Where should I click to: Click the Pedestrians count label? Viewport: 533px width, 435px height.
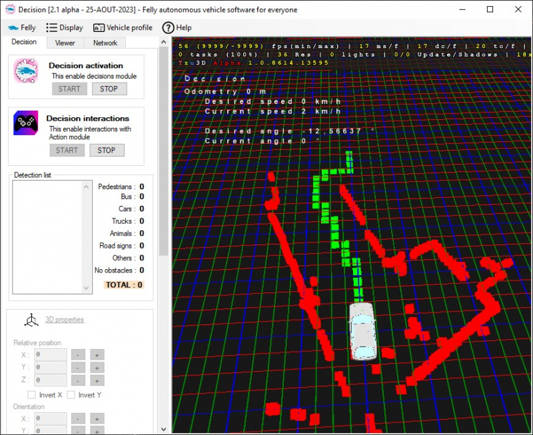[121, 187]
